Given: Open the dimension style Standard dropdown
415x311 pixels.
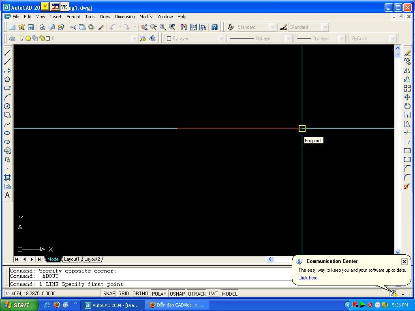Looking at the screenshot, I should 325,27.
